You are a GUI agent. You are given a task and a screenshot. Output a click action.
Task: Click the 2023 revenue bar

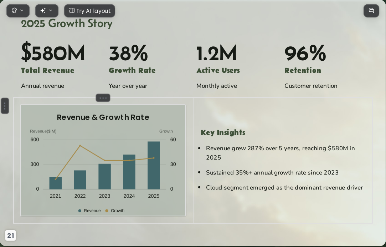point(105,176)
